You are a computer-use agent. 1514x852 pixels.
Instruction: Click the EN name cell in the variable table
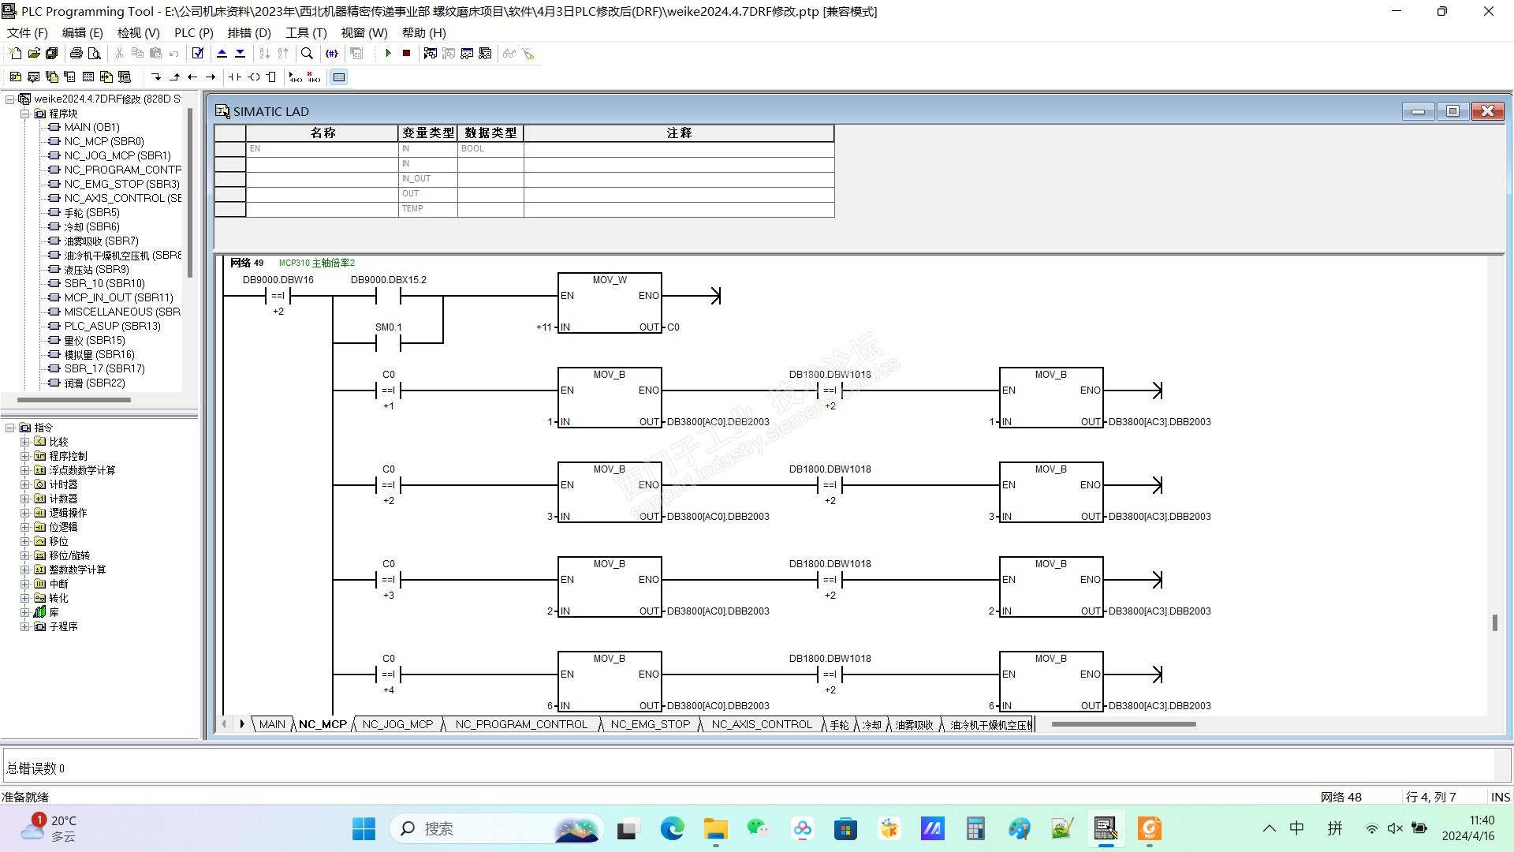[x=322, y=148]
